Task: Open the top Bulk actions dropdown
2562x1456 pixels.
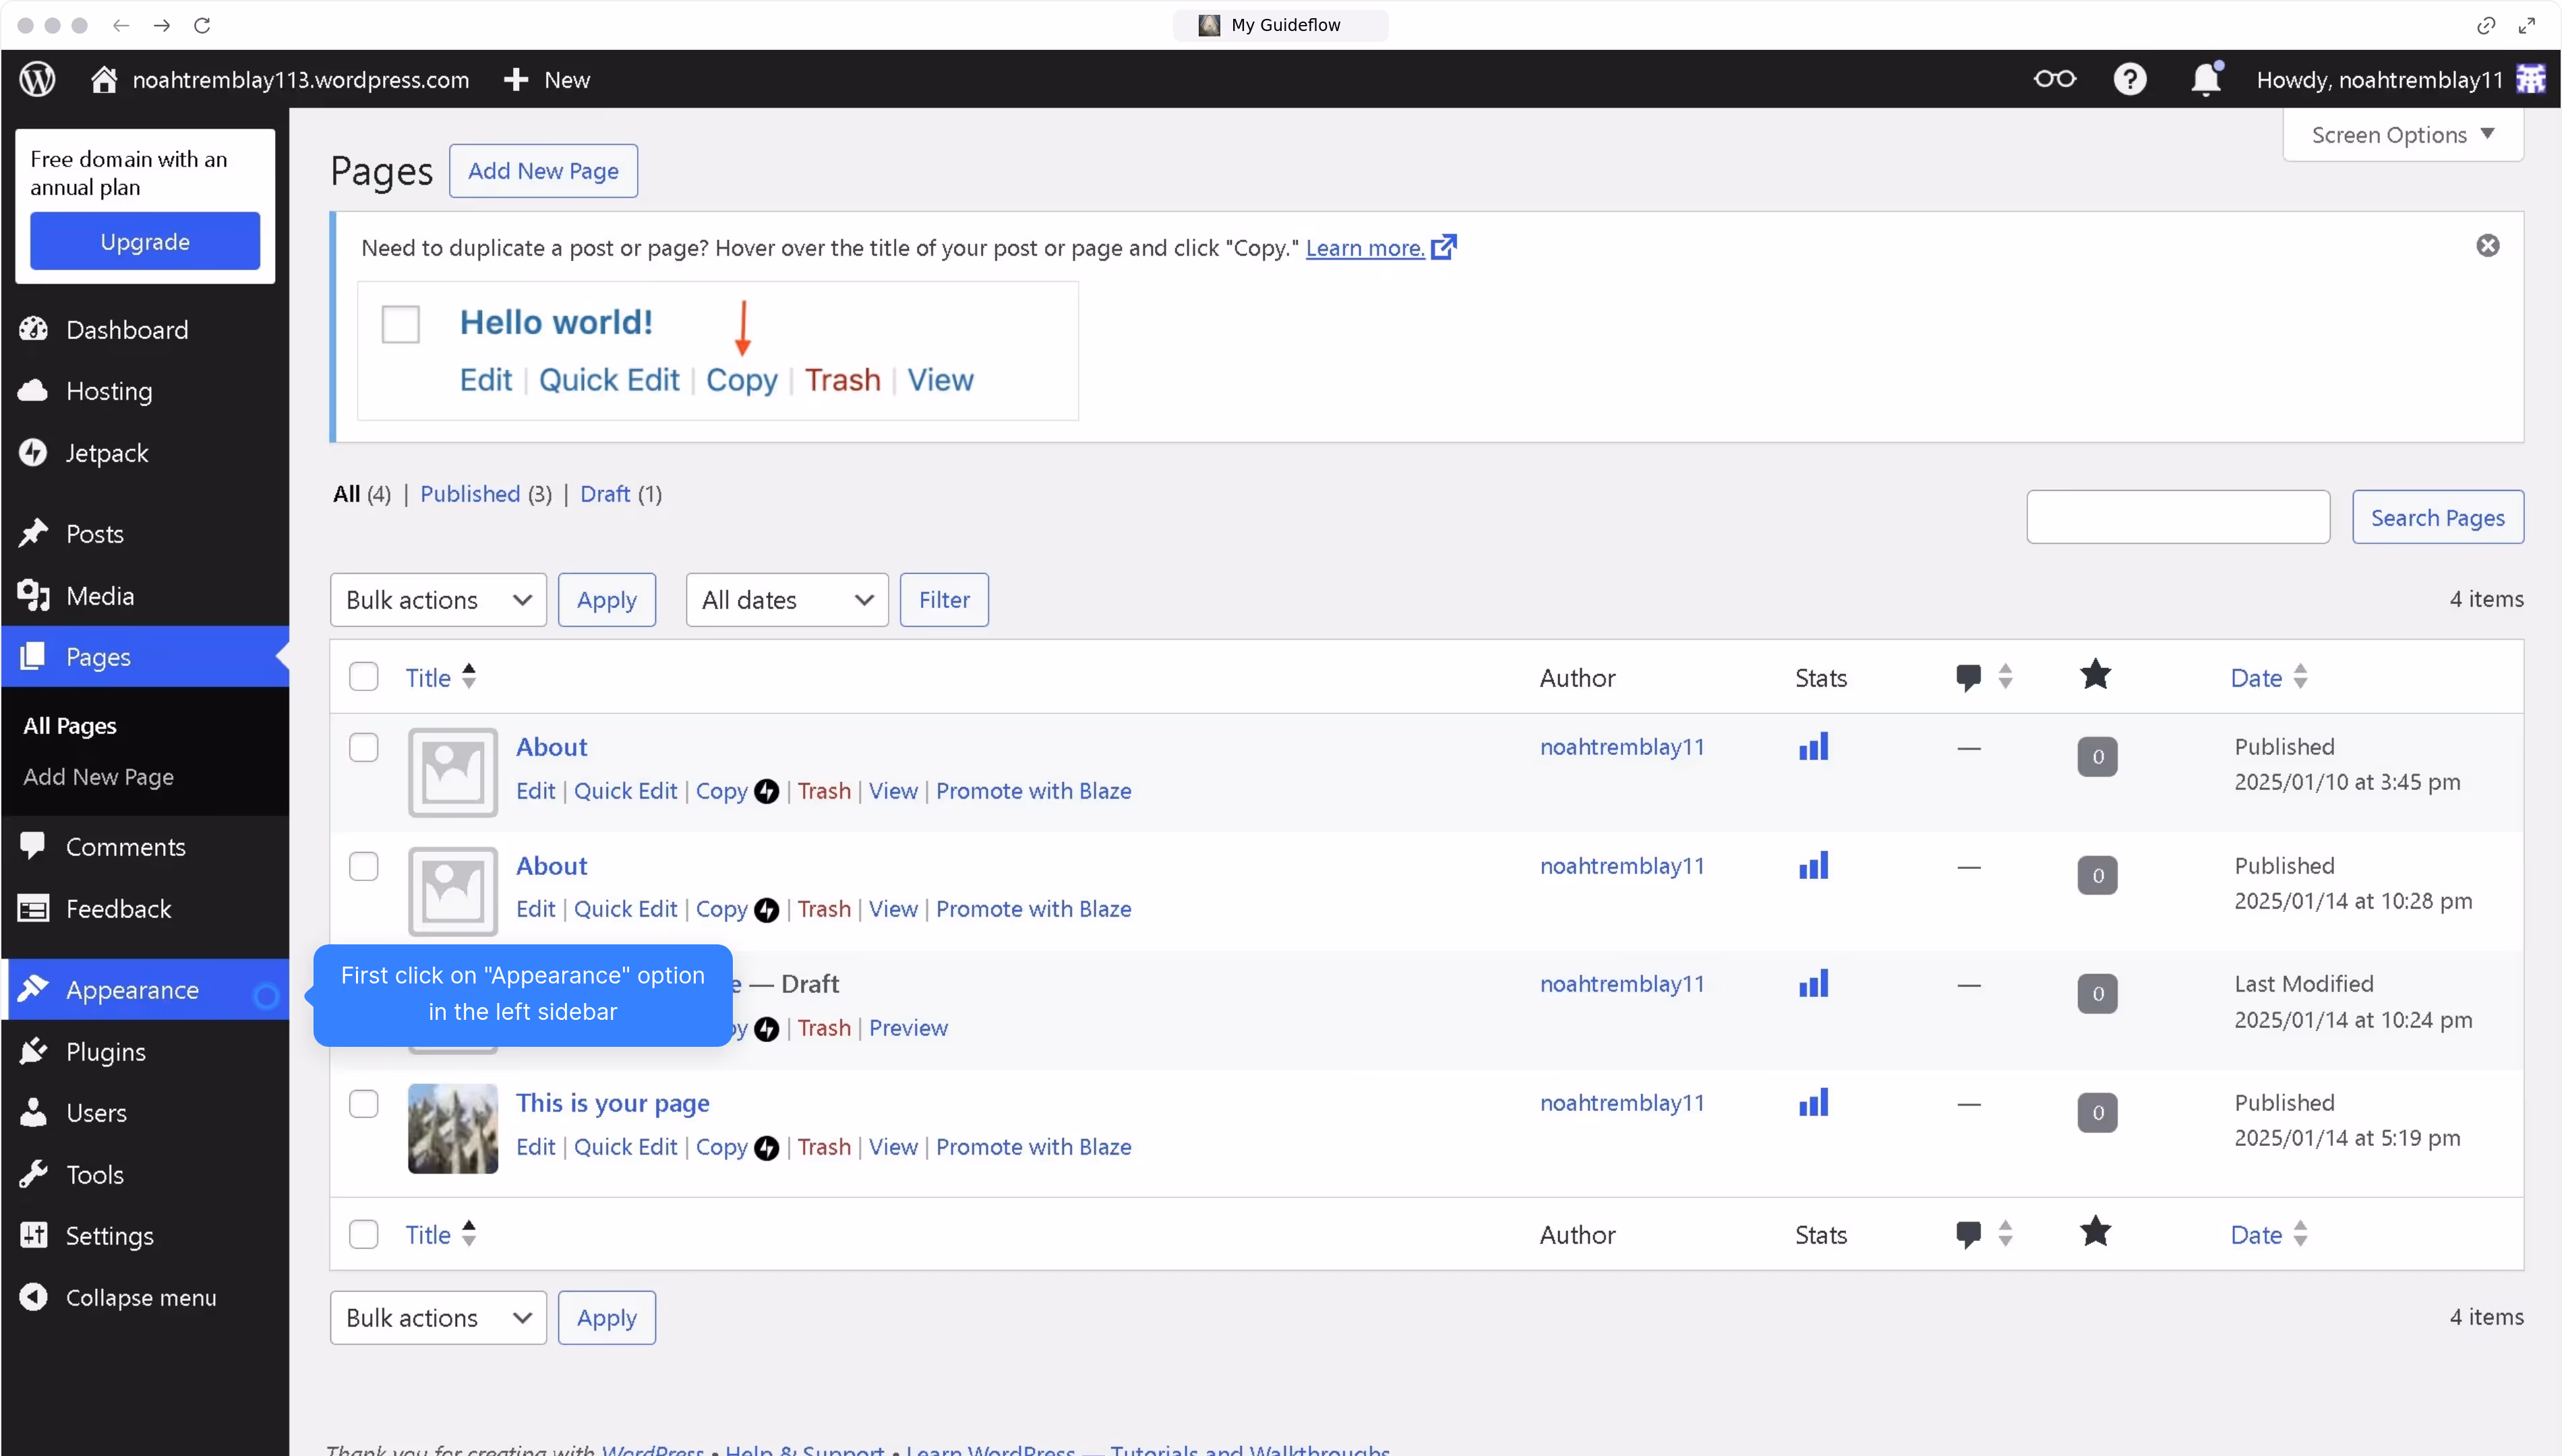Action: [438, 600]
